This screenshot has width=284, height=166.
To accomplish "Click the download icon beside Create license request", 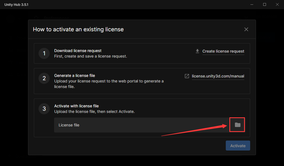I will point(197,51).
